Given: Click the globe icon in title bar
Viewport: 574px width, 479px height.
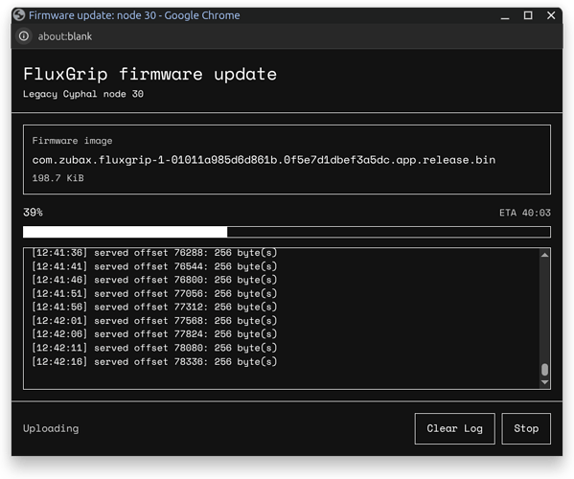Looking at the screenshot, I should tap(19, 15).
